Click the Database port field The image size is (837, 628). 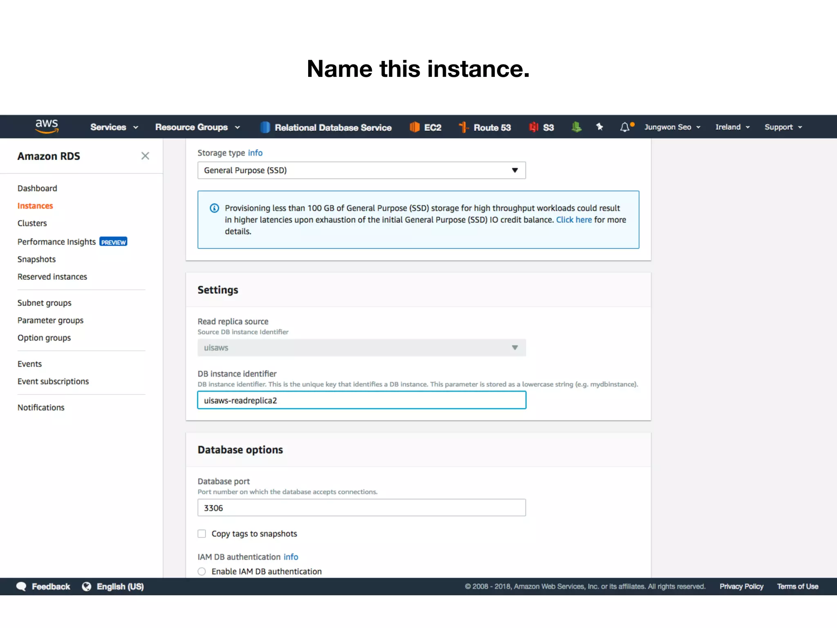361,508
